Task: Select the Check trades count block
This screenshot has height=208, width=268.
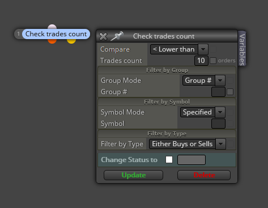Action: (56, 34)
